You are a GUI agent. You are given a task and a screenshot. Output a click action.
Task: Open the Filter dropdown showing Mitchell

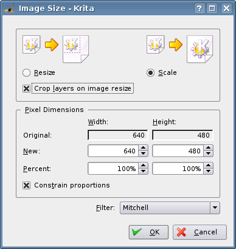tap(170, 208)
